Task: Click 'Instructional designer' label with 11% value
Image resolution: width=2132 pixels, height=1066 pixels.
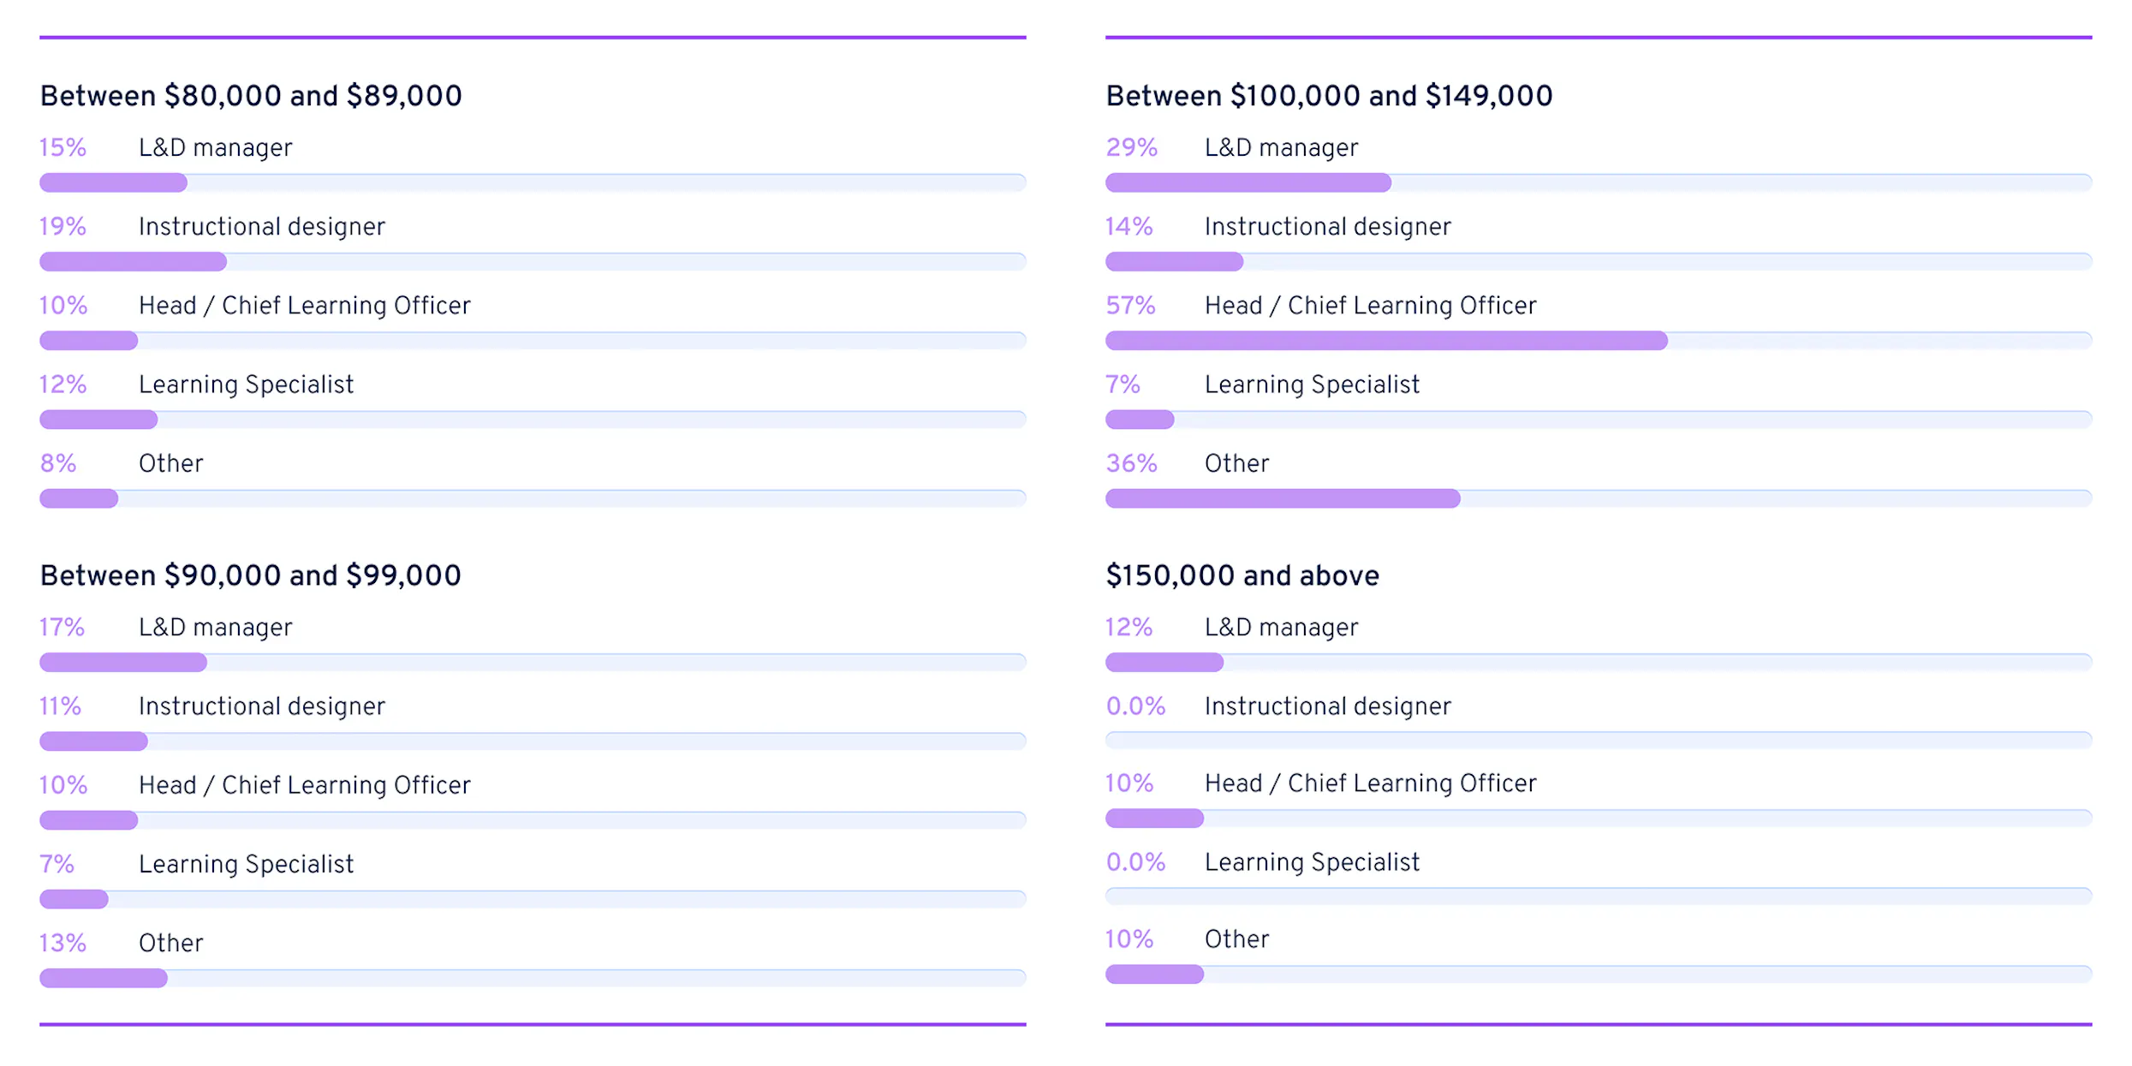Action: 262,706
